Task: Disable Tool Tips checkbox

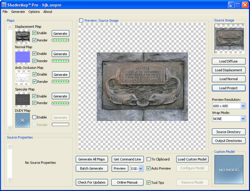Action: [x=148, y=182]
